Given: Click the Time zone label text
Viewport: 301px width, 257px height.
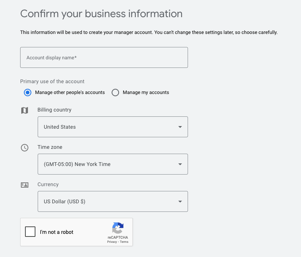Looking at the screenshot, I should pyautogui.click(x=50, y=147).
